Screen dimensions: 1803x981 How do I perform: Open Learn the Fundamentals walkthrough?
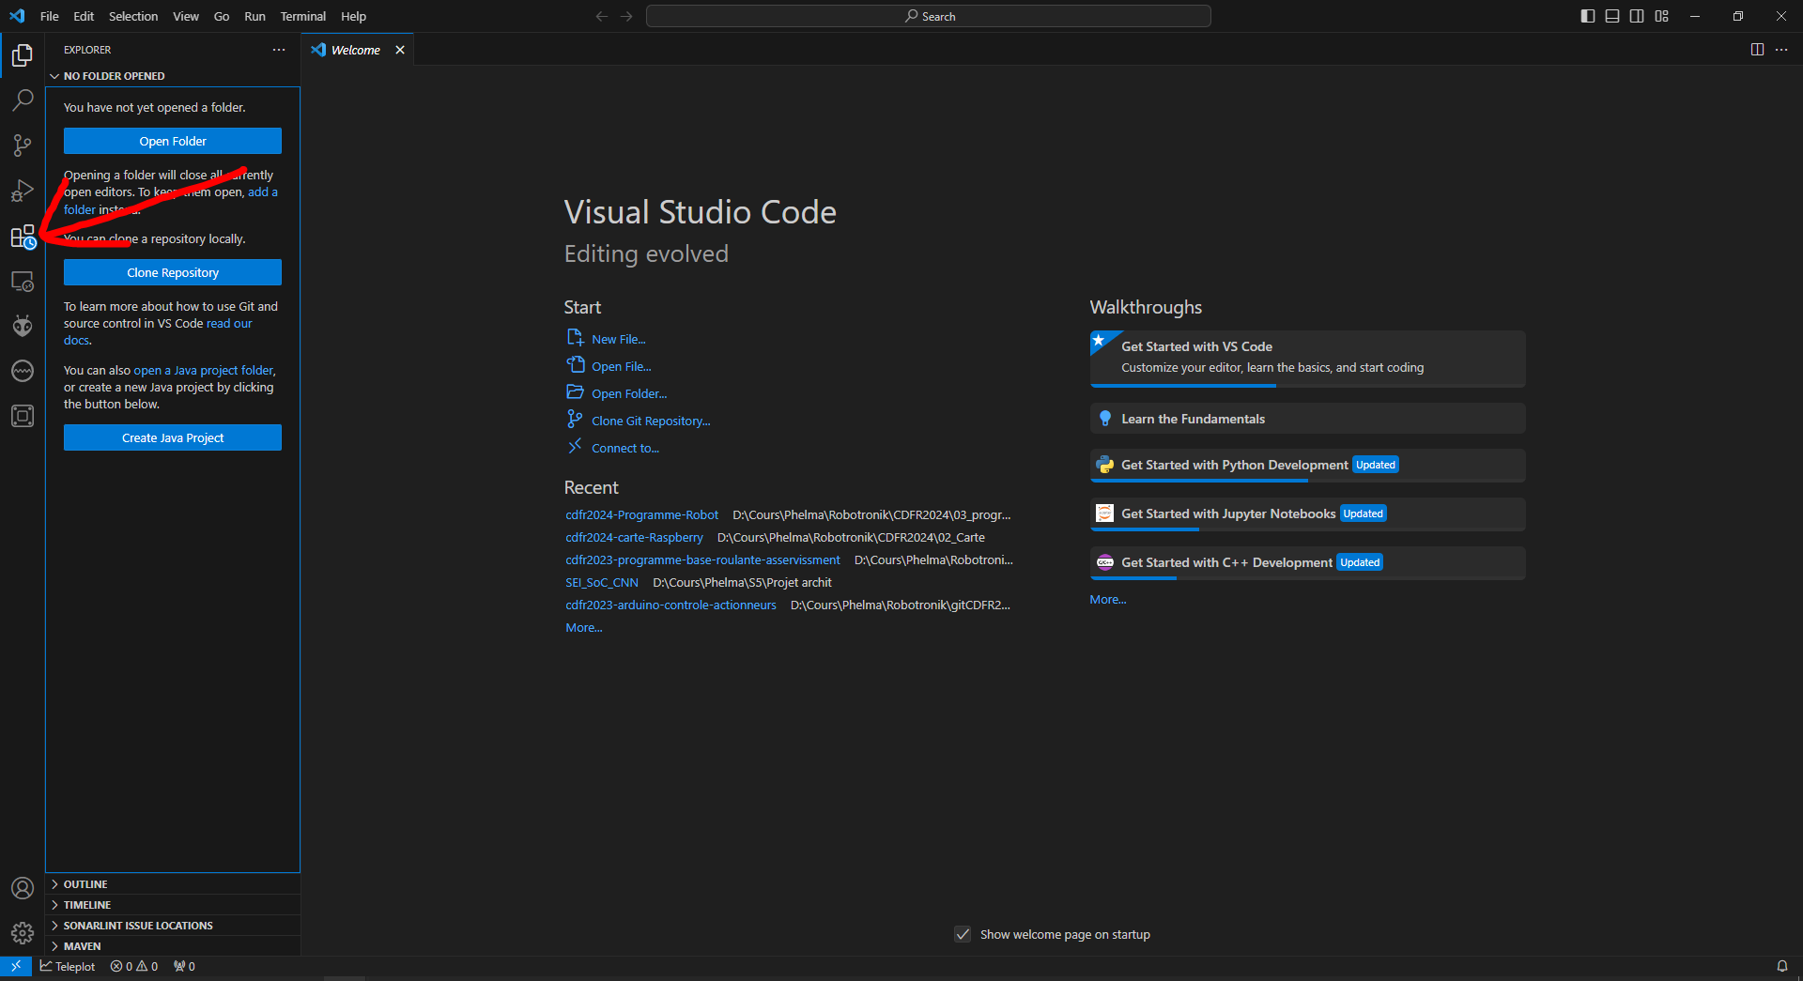(x=1308, y=419)
